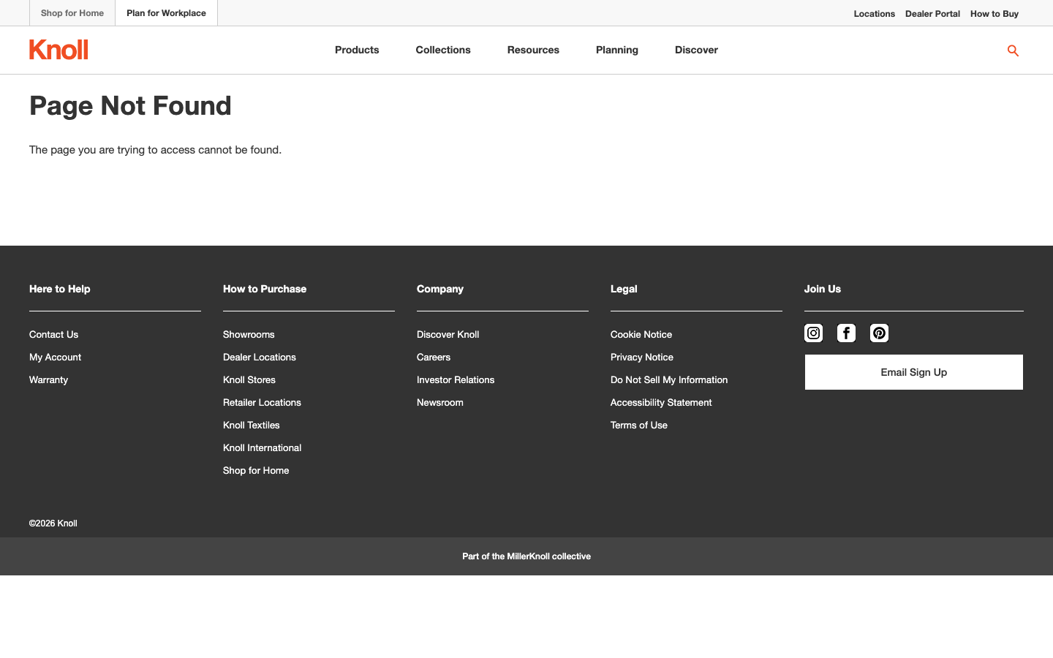Screen dimensions: 1053x658
Task: Select the Plan for Workplace tab
Action: tap(166, 13)
